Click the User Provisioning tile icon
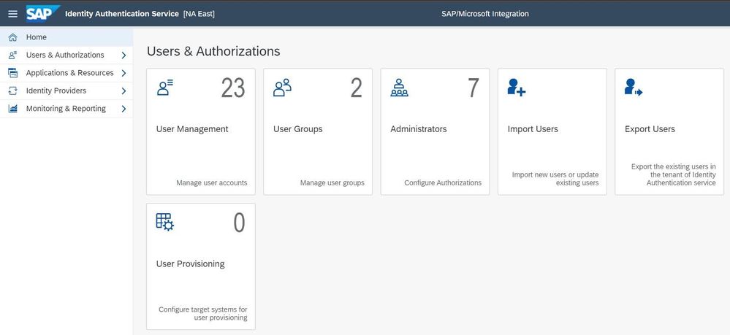730x335 pixels. (x=165, y=222)
